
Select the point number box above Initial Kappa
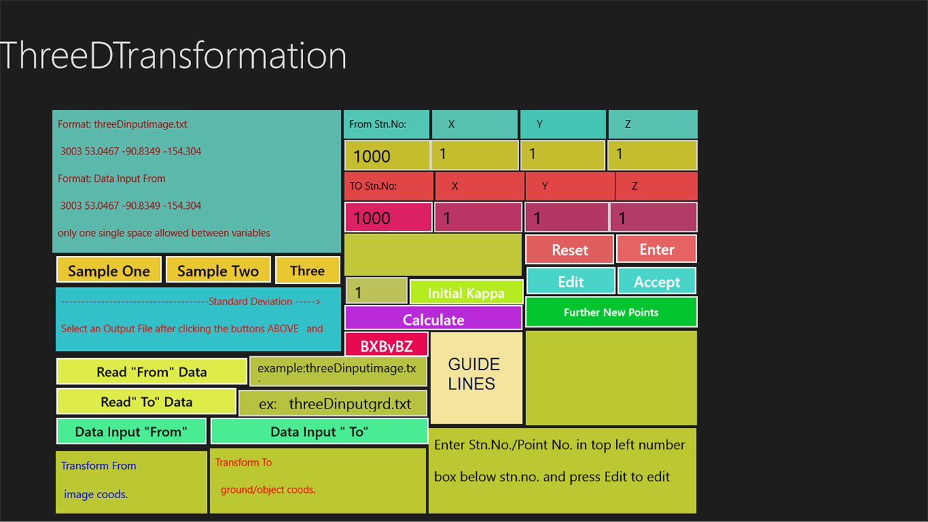pyautogui.click(x=376, y=290)
